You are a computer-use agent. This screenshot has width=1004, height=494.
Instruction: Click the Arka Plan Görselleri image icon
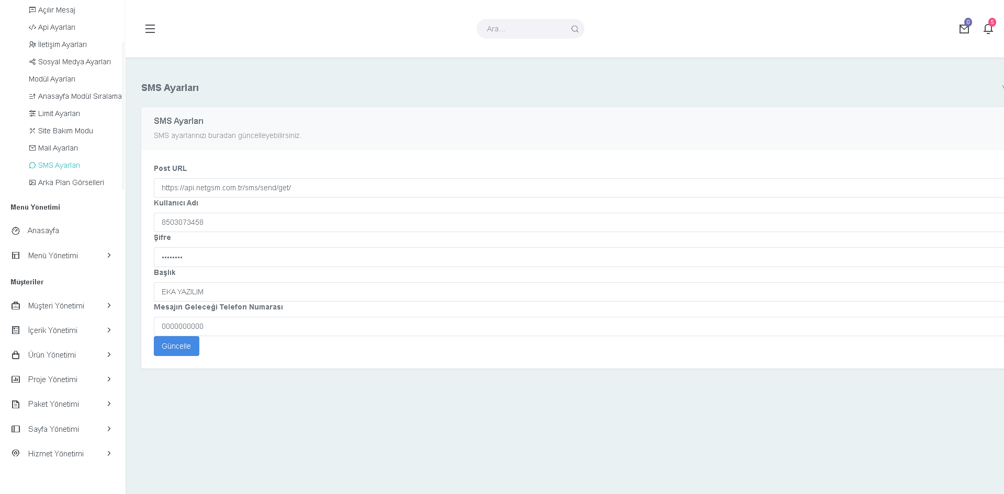32,182
